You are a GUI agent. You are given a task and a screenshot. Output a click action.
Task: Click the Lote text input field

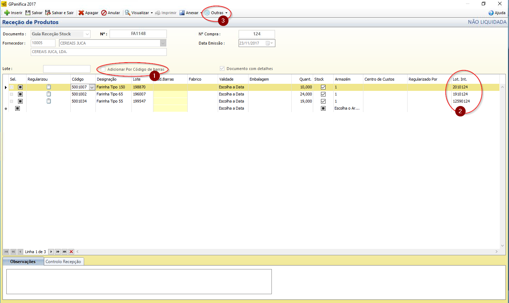click(x=66, y=69)
